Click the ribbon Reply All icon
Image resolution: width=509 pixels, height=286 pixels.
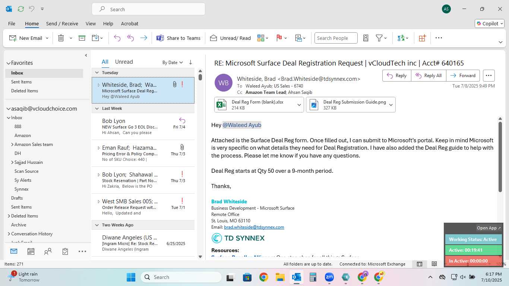(x=130, y=38)
